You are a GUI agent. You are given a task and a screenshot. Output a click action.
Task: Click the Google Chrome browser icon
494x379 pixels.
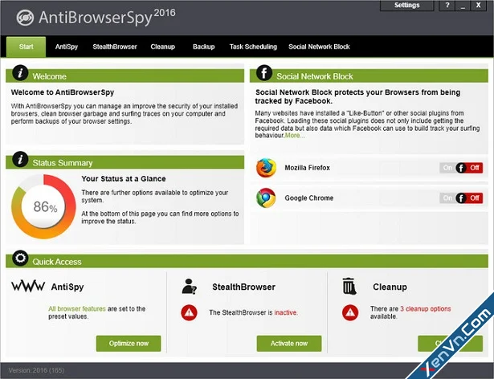(266, 198)
